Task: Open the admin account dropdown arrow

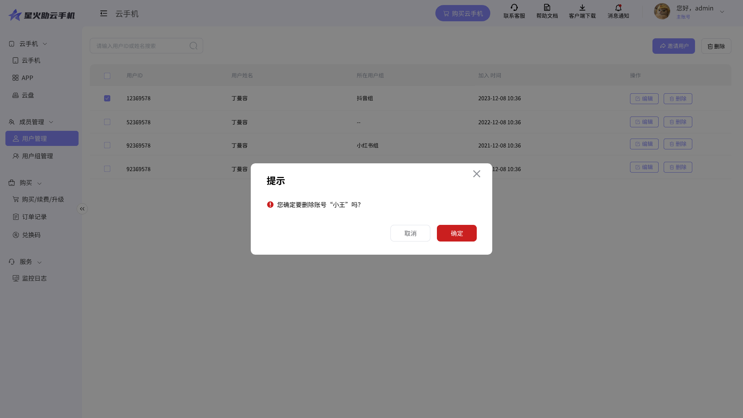Action: [x=722, y=12]
